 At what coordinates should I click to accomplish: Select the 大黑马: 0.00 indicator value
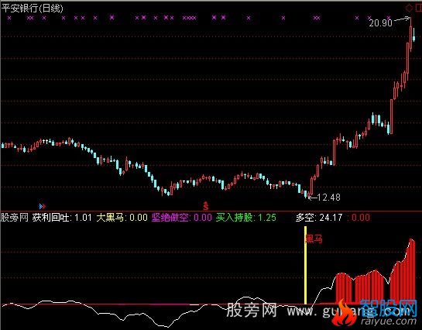point(122,218)
